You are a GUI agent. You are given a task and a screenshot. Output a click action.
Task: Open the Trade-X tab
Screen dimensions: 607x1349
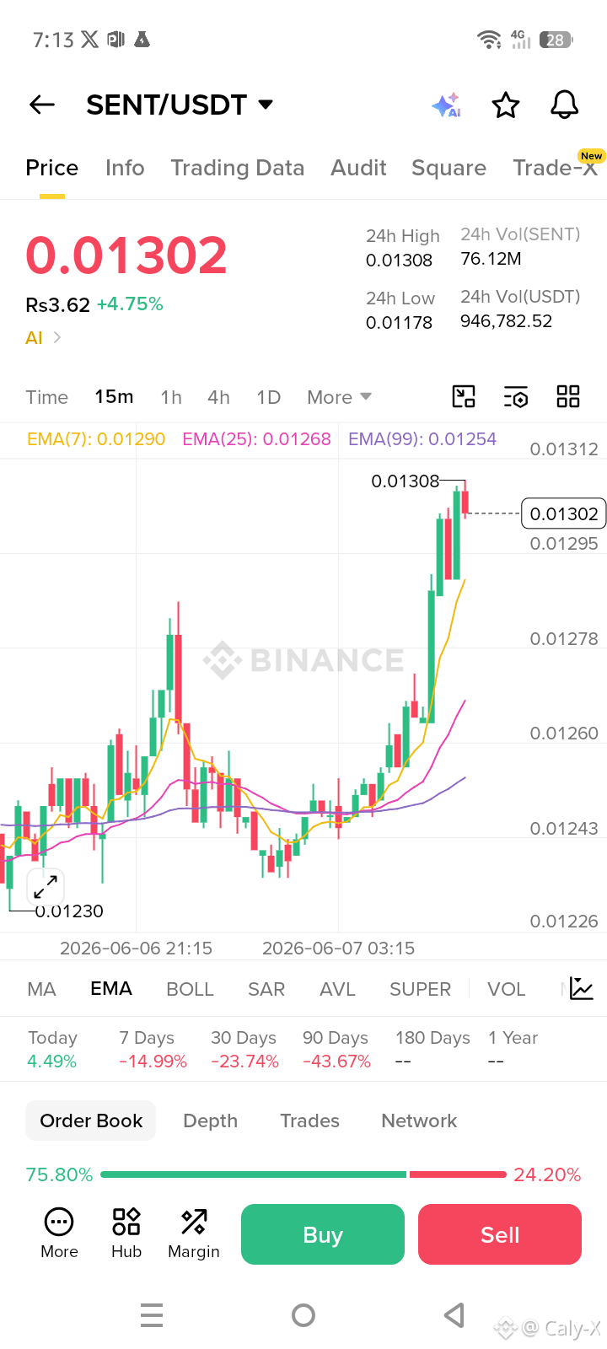click(556, 168)
